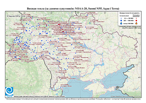
Task: Click the orange flame icon in legend
Action: [x=136, y=23]
